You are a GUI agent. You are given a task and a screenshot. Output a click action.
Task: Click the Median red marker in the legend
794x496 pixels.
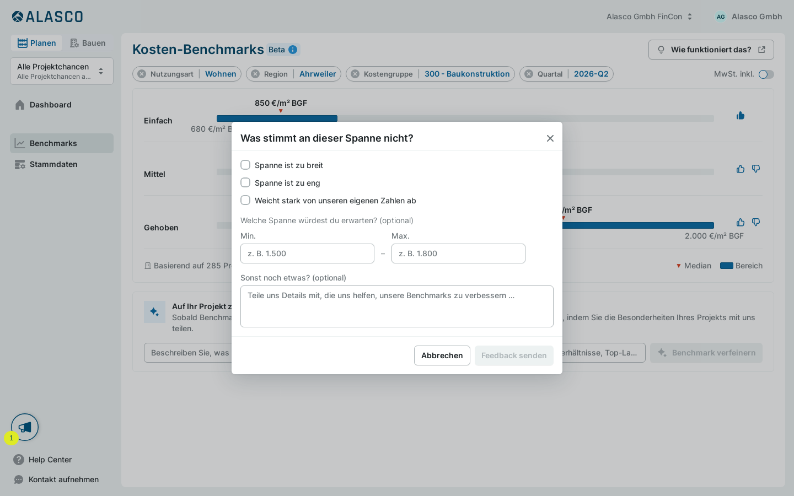click(x=679, y=266)
